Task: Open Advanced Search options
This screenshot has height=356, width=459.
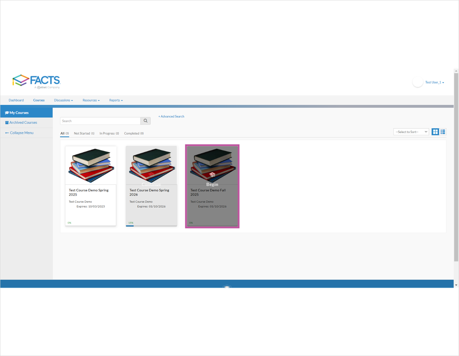Action: coord(171,116)
